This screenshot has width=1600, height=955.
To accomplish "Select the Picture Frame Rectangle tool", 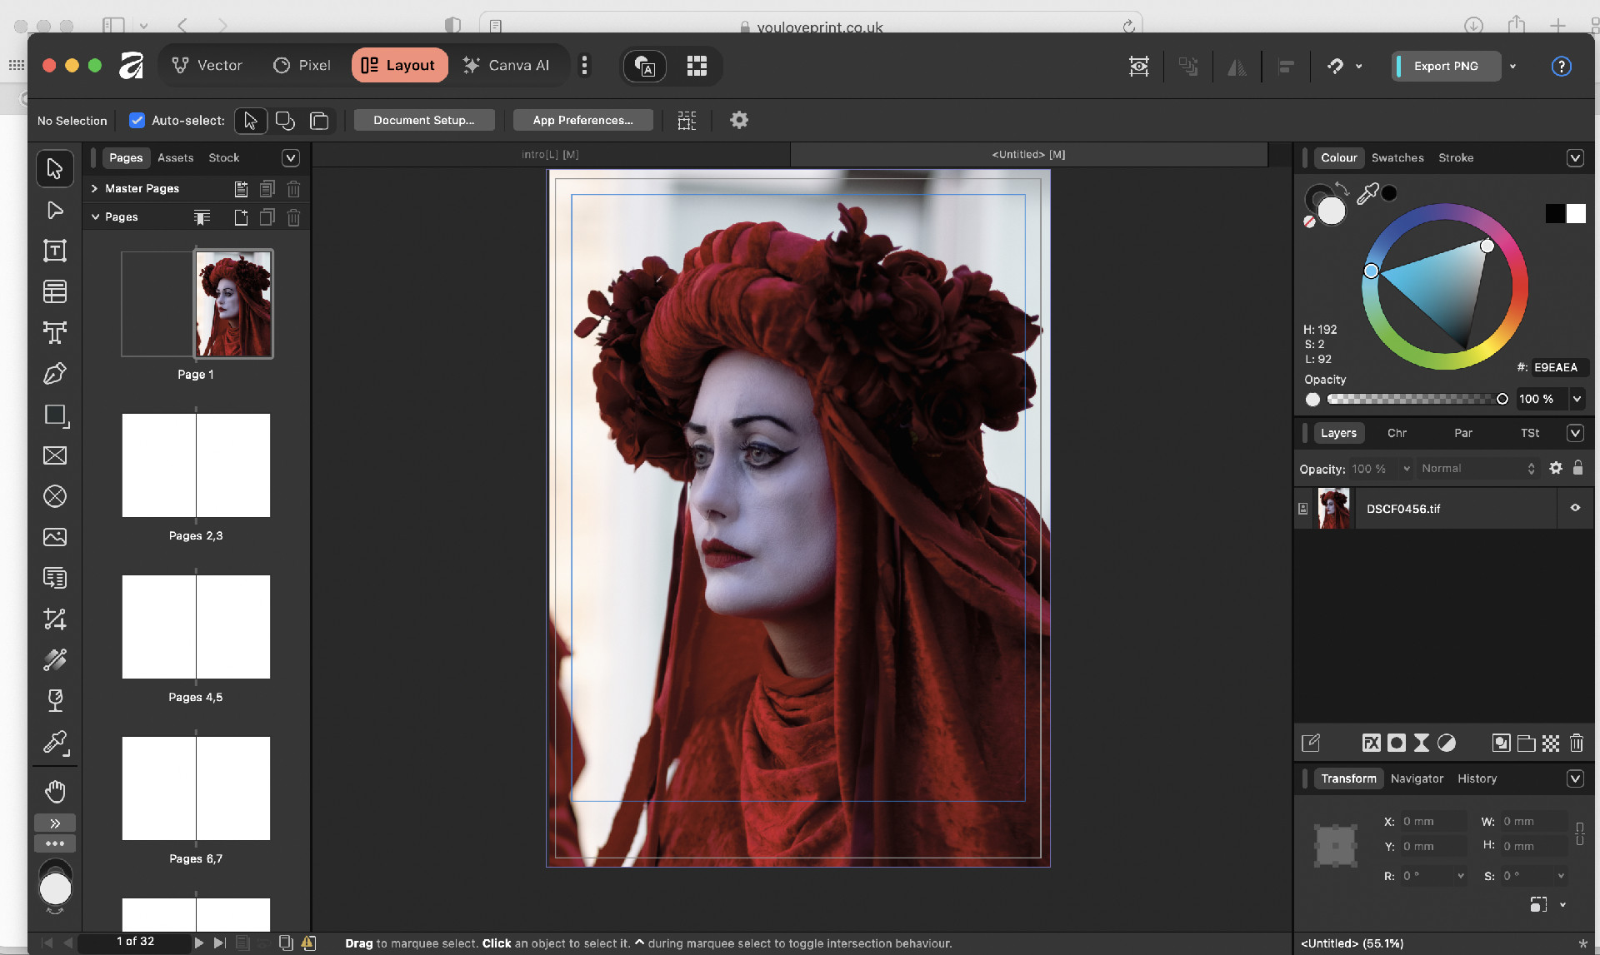I will [x=55, y=455].
